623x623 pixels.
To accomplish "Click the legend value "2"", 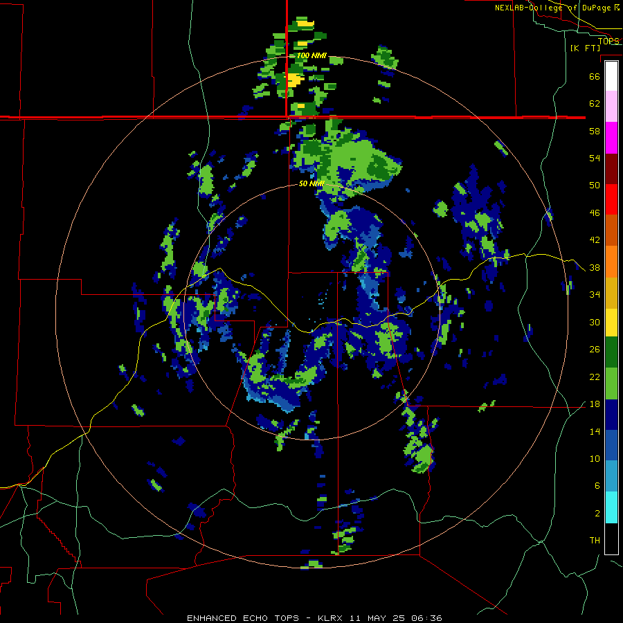I will tap(597, 514).
